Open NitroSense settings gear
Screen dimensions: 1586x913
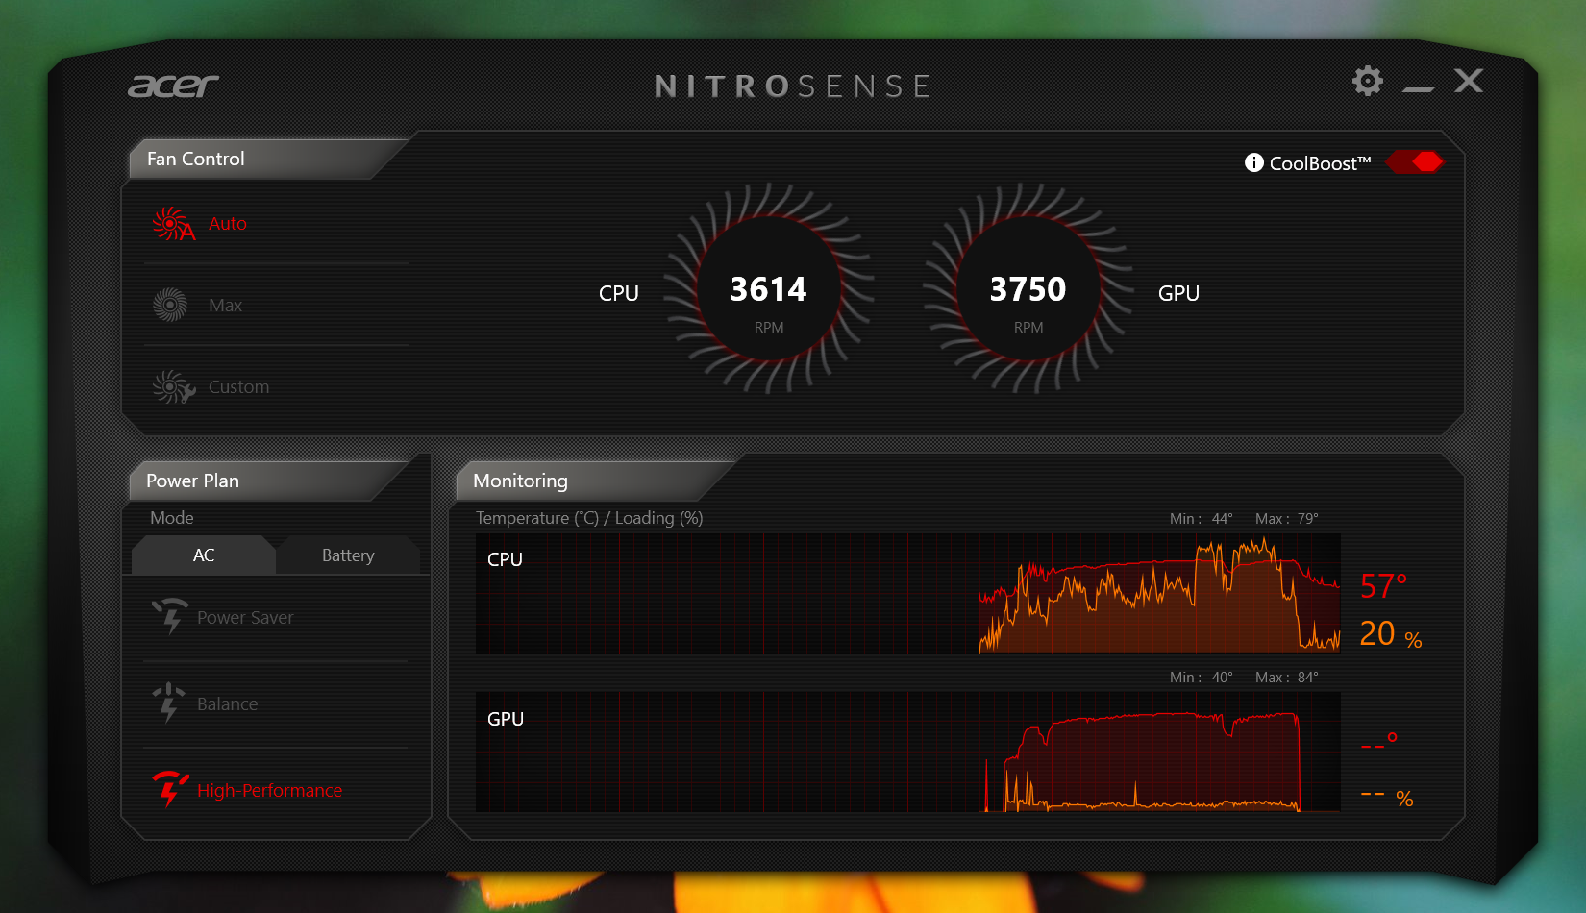1367,81
